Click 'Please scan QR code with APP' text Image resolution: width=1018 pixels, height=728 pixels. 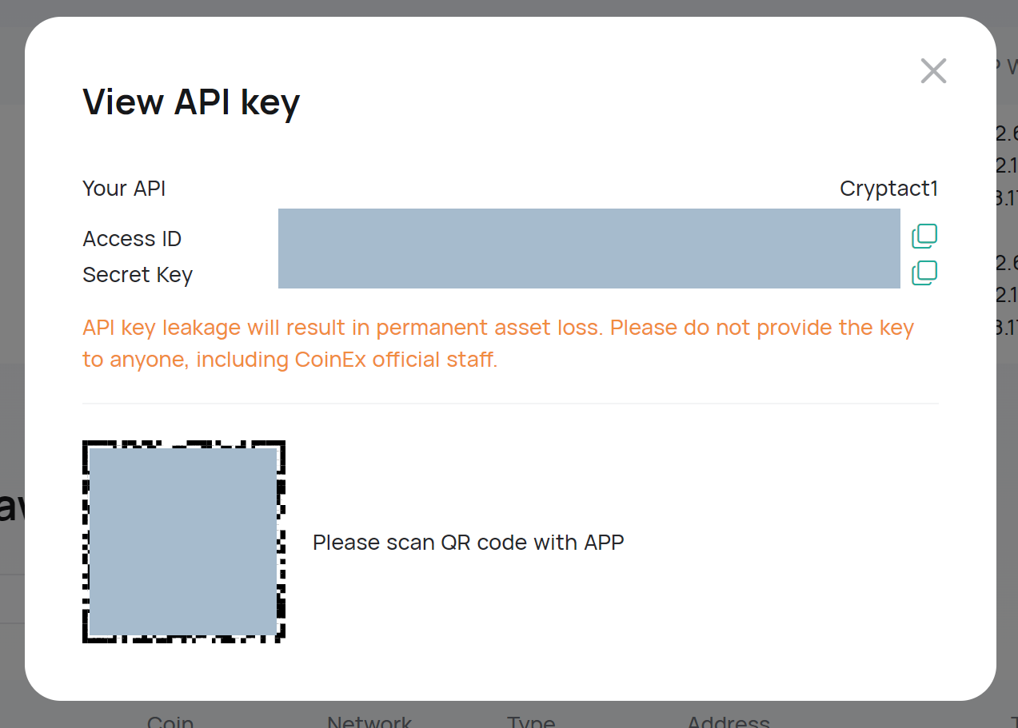coord(468,543)
